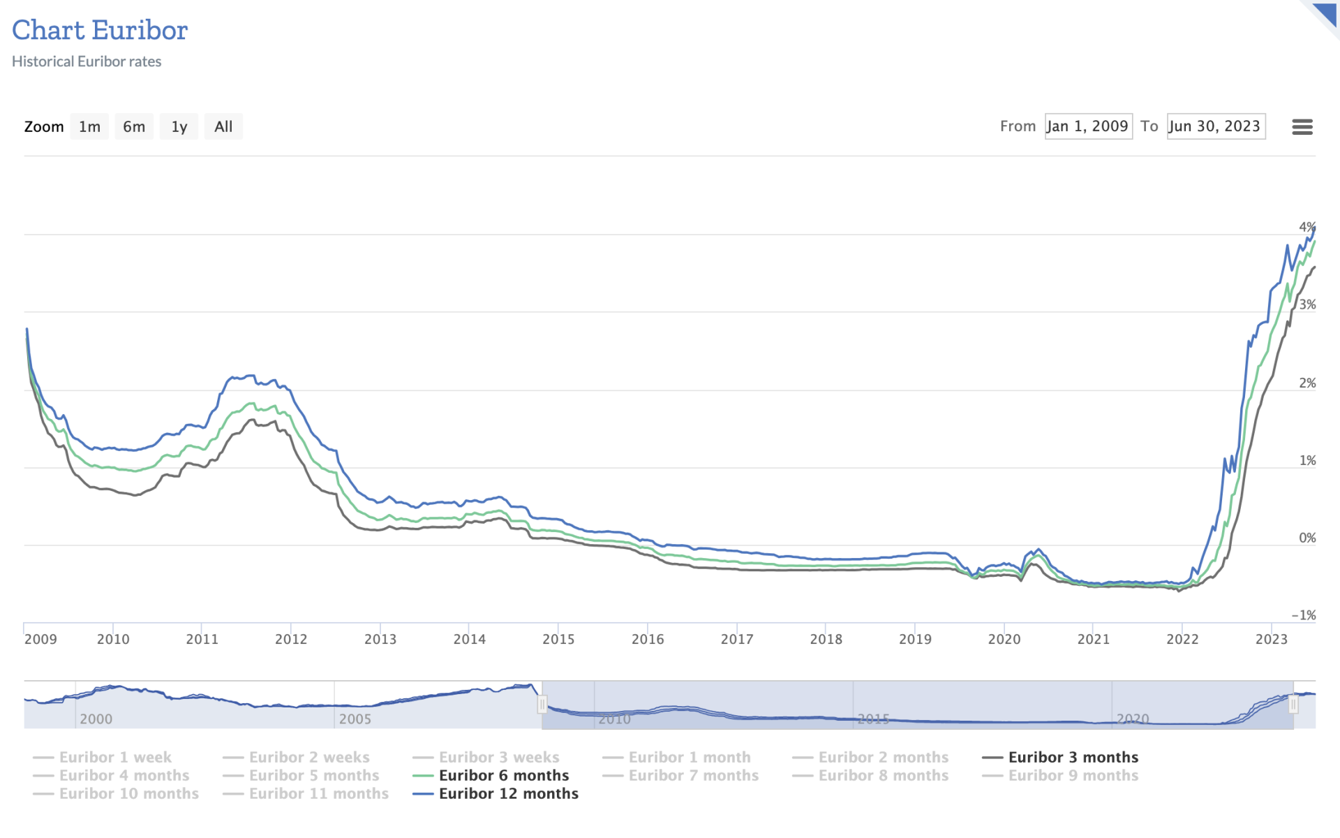Toggle Euribor 4 months series

pos(111,775)
